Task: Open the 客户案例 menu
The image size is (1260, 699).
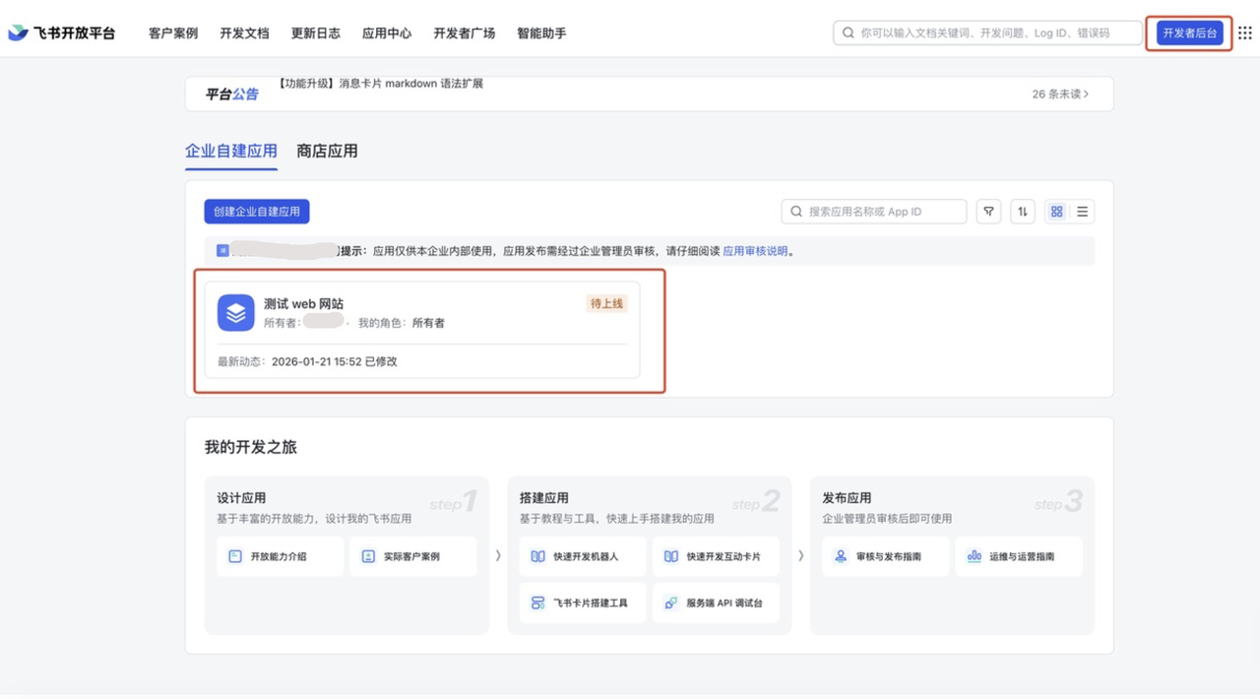Action: point(173,32)
